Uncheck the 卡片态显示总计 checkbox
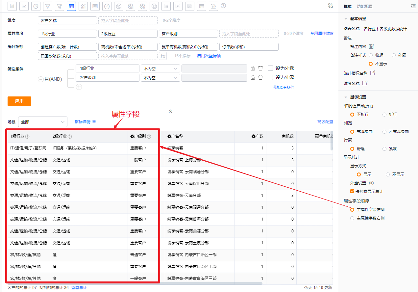 point(352,191)
